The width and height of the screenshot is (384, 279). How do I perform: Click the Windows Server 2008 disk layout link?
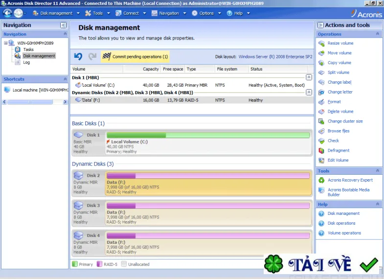(x=275, y=57)
